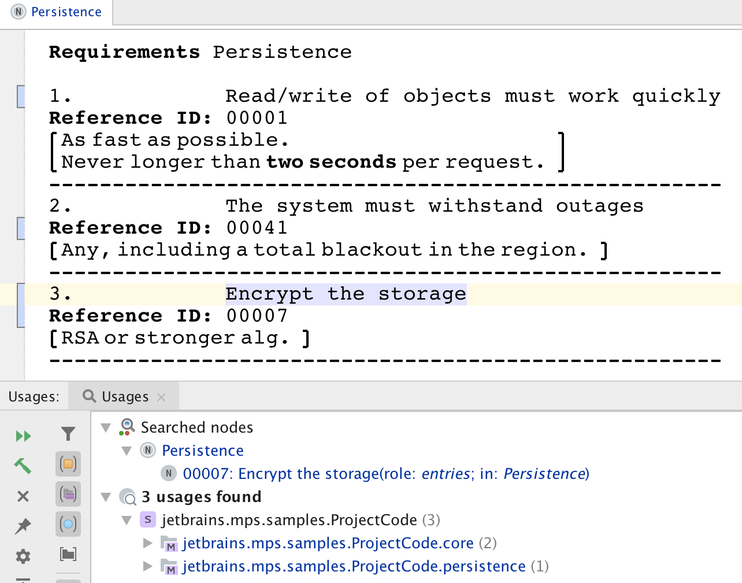This screenshot has width=742, height=583.
Task: Click the bracketed folder grouping icon
Action: (68, 554)
